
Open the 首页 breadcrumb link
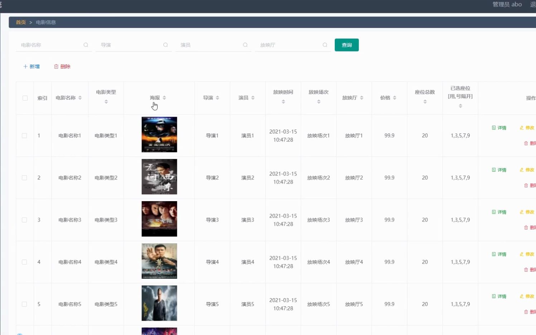[x=20, y=22]
